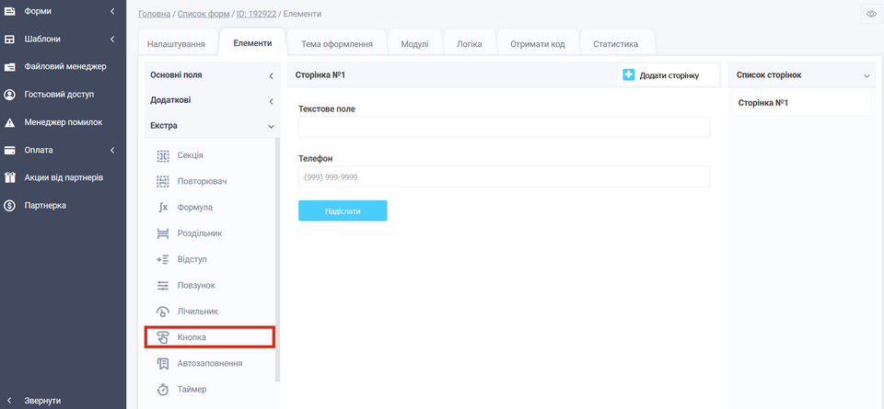This screenshot has height=409, width=884.
Task: Click into the Телефон input field
Action: click(x=504, y=176)
